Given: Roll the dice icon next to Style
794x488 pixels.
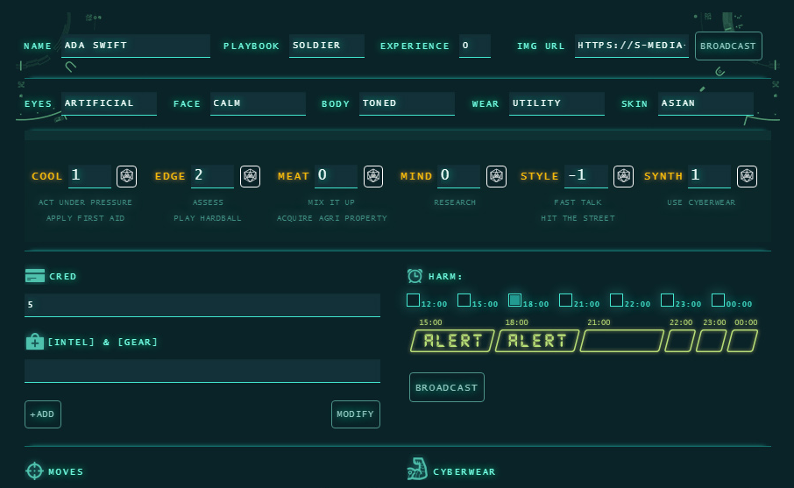Looking at the screenshot, I should coord(623,176).
